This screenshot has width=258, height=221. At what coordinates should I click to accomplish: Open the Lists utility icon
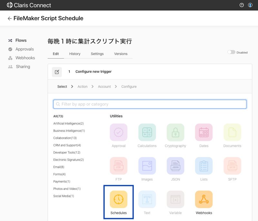(x=204, y=166)
